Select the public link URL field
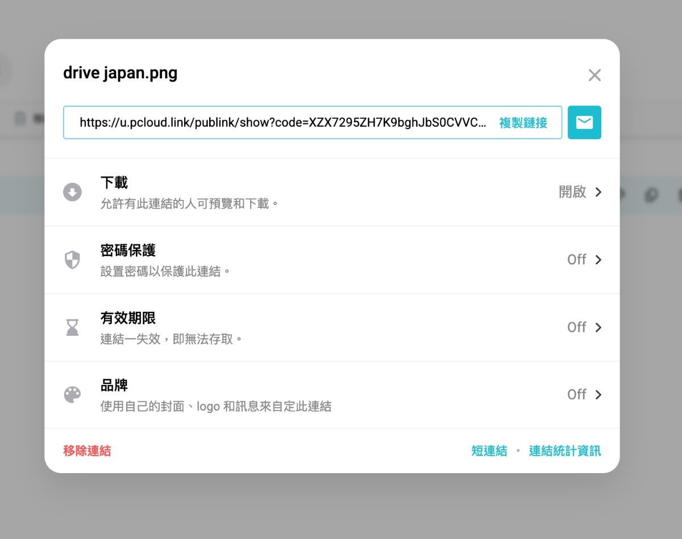 [x=284, y=122]
